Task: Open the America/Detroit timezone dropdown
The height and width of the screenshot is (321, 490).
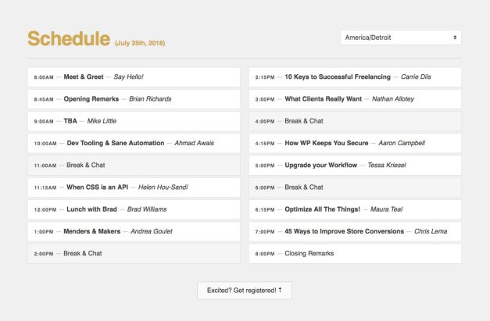Action: tap(400, 37)
